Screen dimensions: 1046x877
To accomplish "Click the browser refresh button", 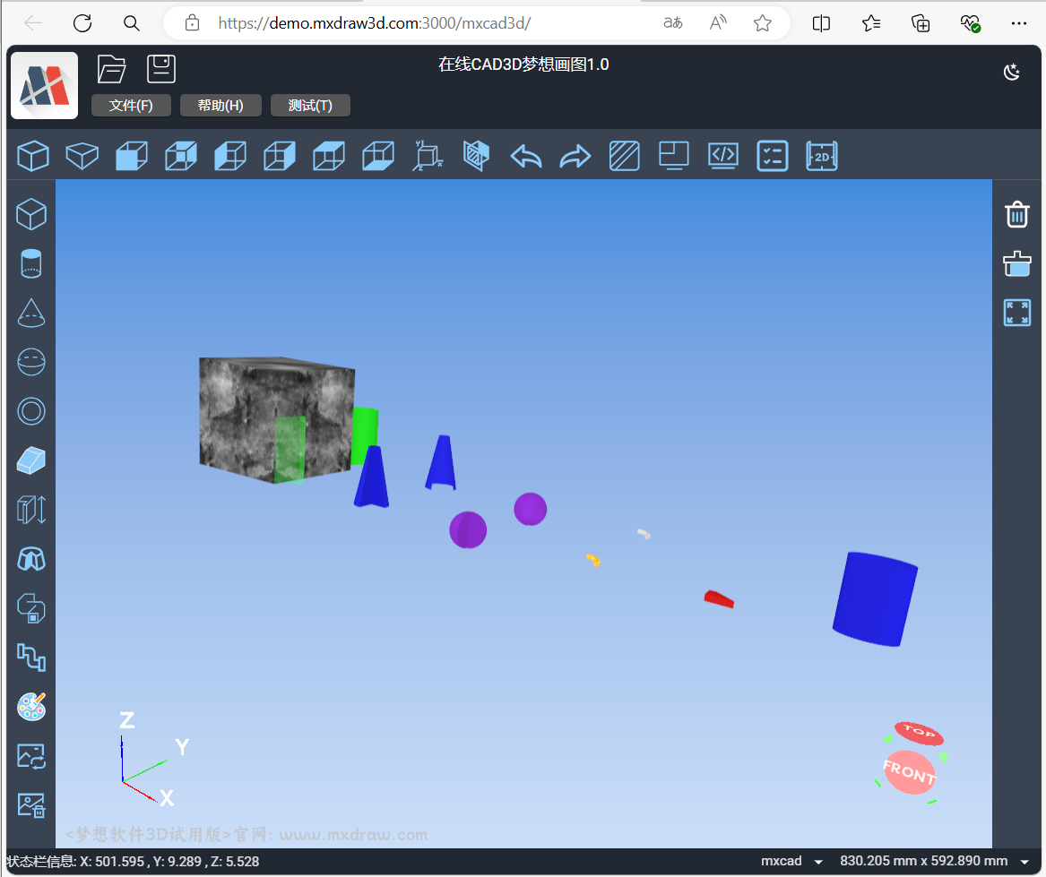I will (x=82, y=23).
